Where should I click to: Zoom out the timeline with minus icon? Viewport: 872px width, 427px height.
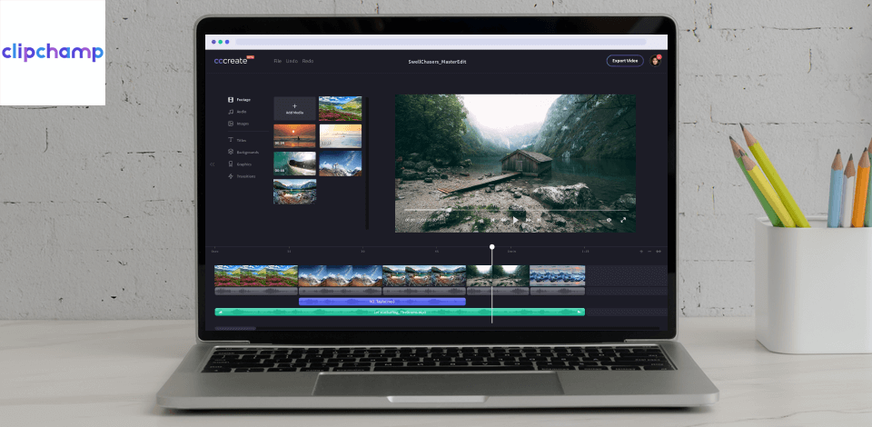(x=649, y=252)
